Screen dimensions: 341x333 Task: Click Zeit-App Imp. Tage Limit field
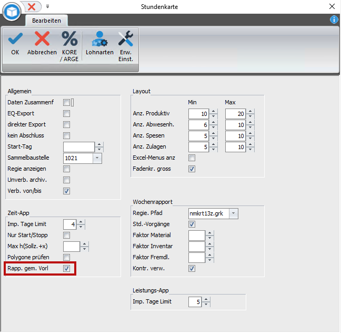[69, 224]
